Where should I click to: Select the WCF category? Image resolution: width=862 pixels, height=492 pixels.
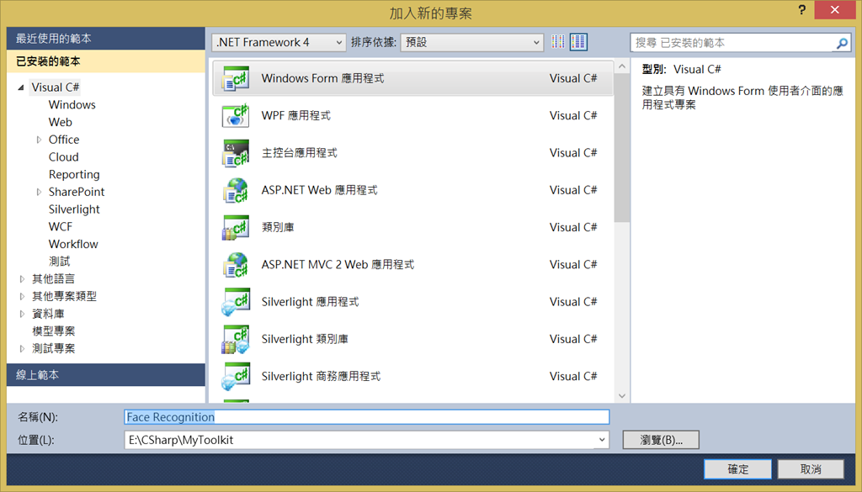tap(61, 227)
